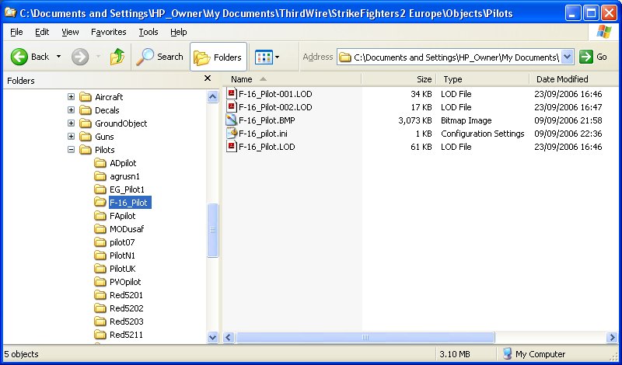Click folder tree scrollbar down arrow
Viewport: 622px width, 365px height.
[x=212, y=338]
